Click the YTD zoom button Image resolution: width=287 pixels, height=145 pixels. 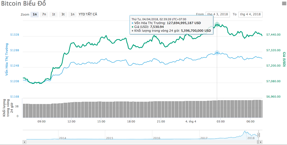point(82,14)
